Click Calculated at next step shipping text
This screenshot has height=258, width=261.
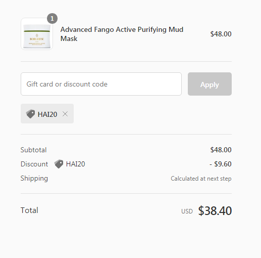point(201,179)
